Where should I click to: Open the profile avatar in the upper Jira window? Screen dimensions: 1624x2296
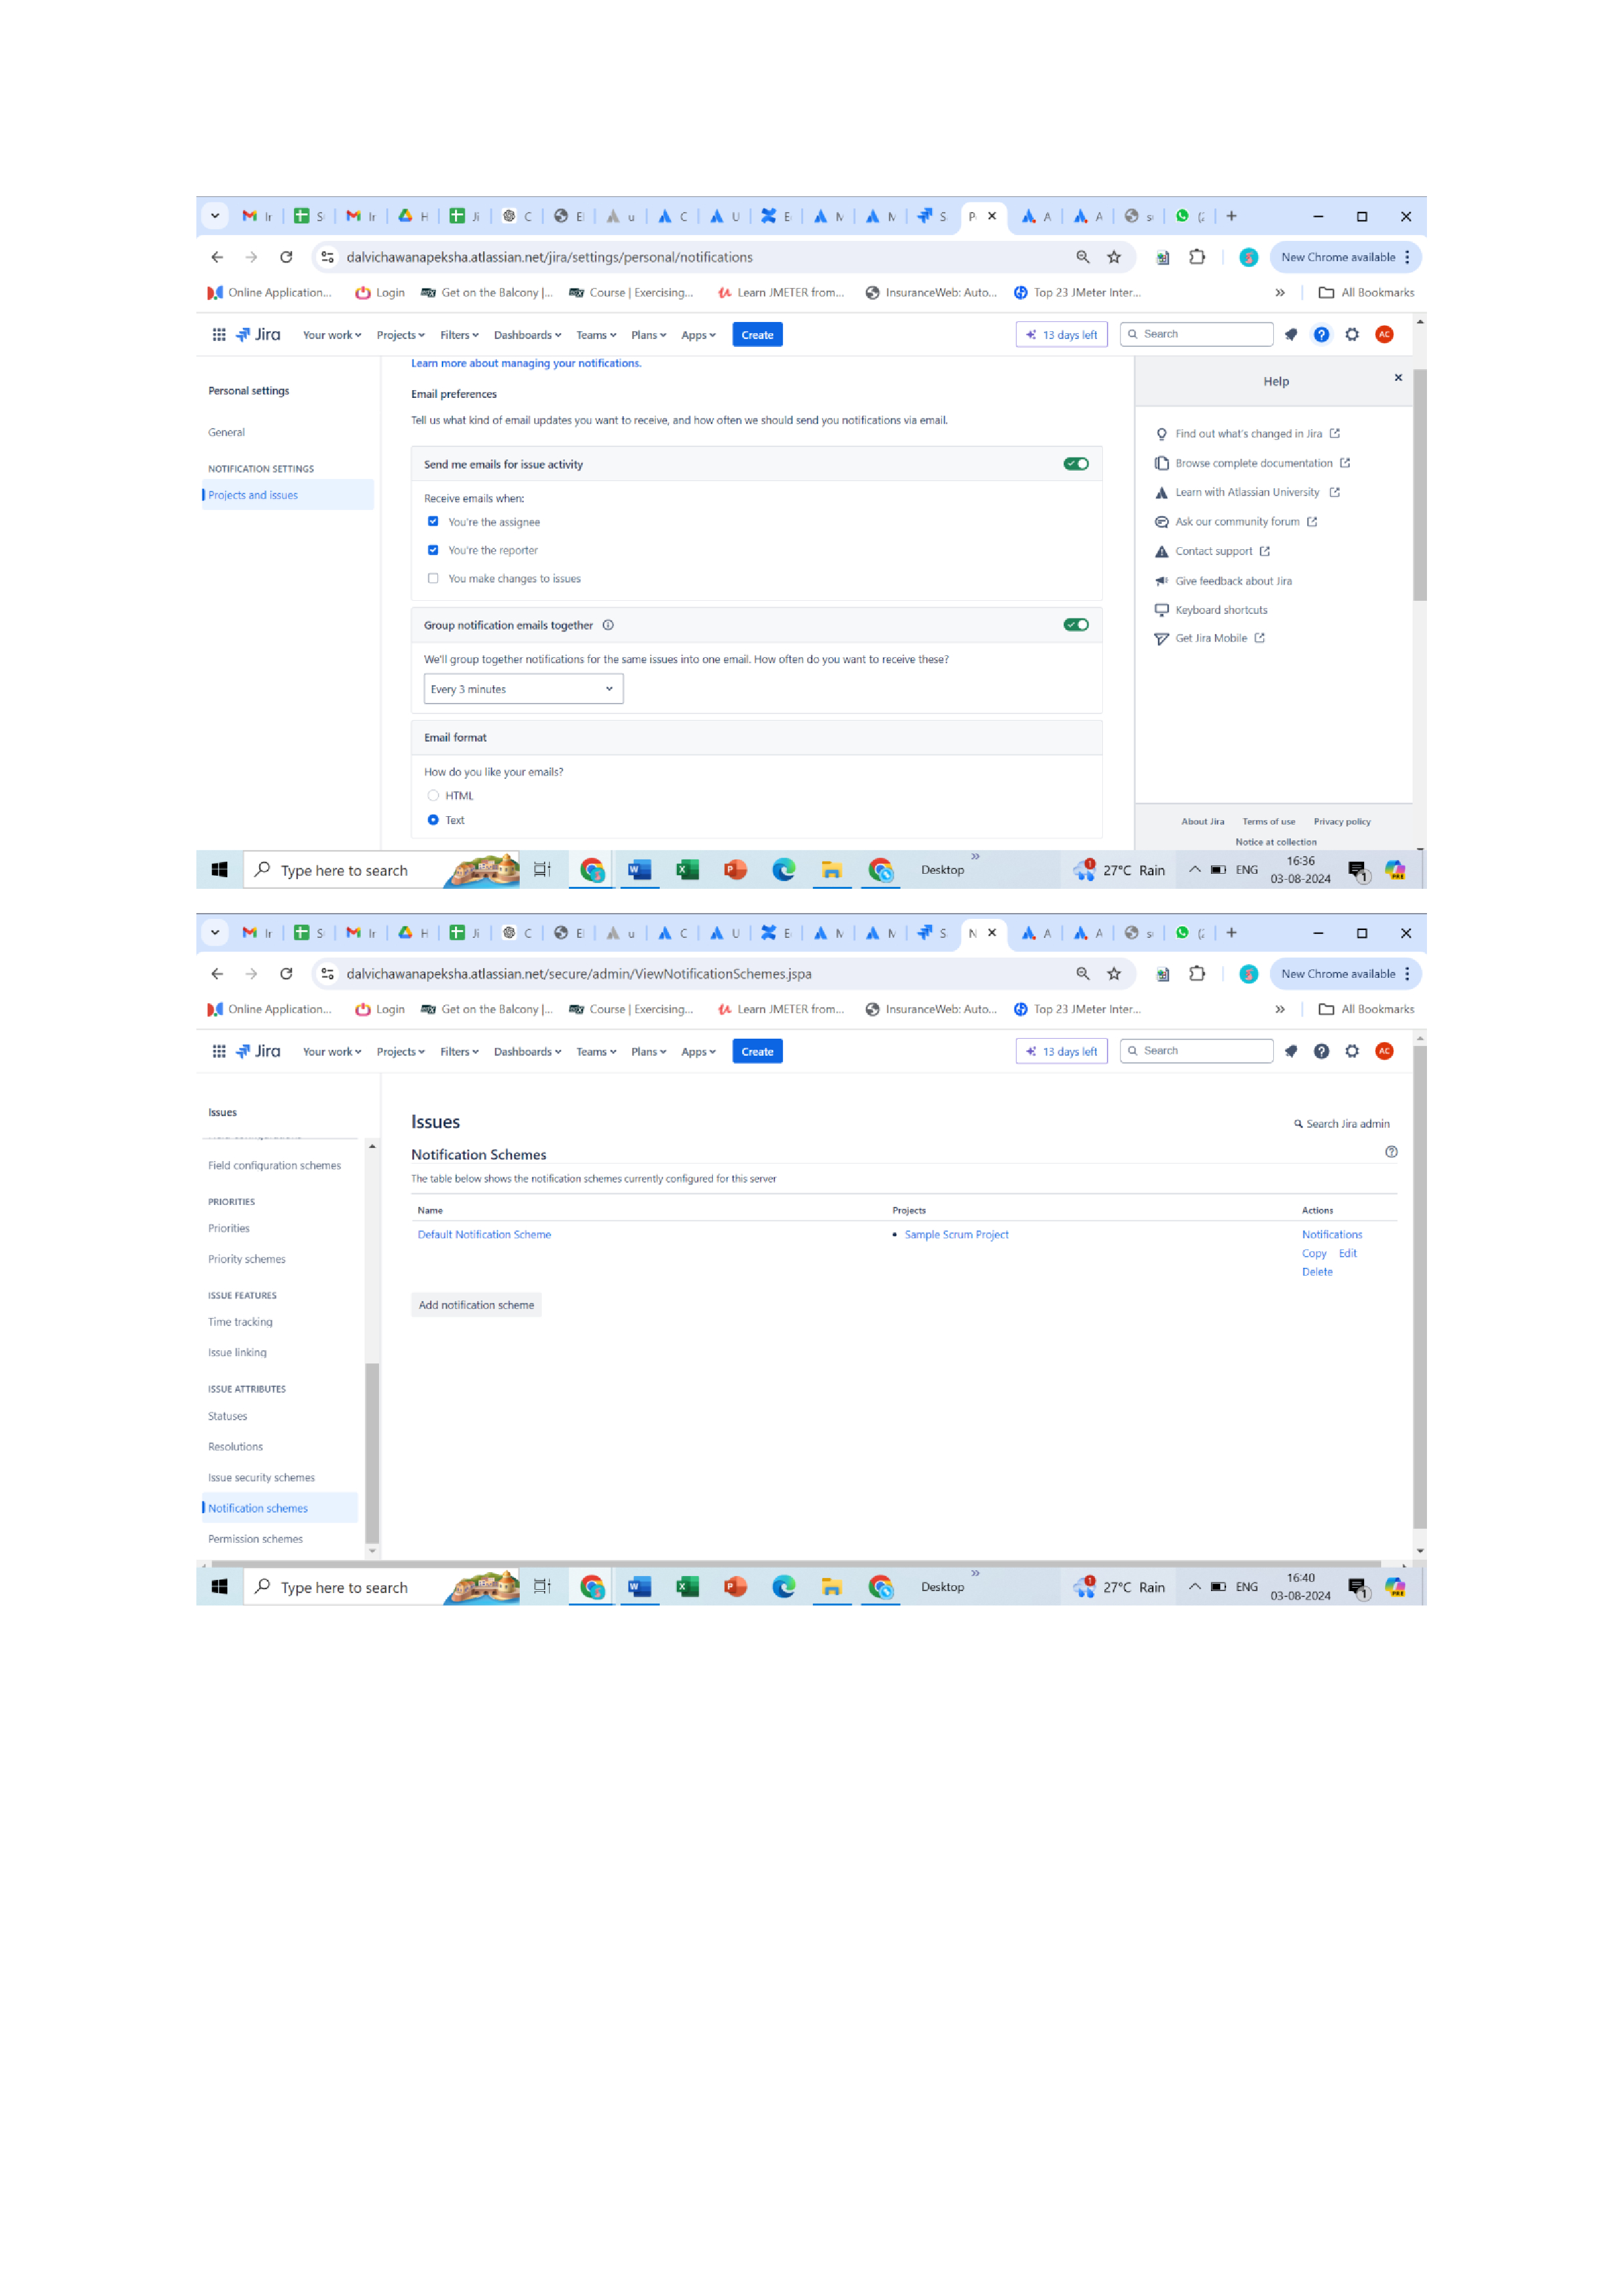pyautogui.click(x=1384, y=335)
